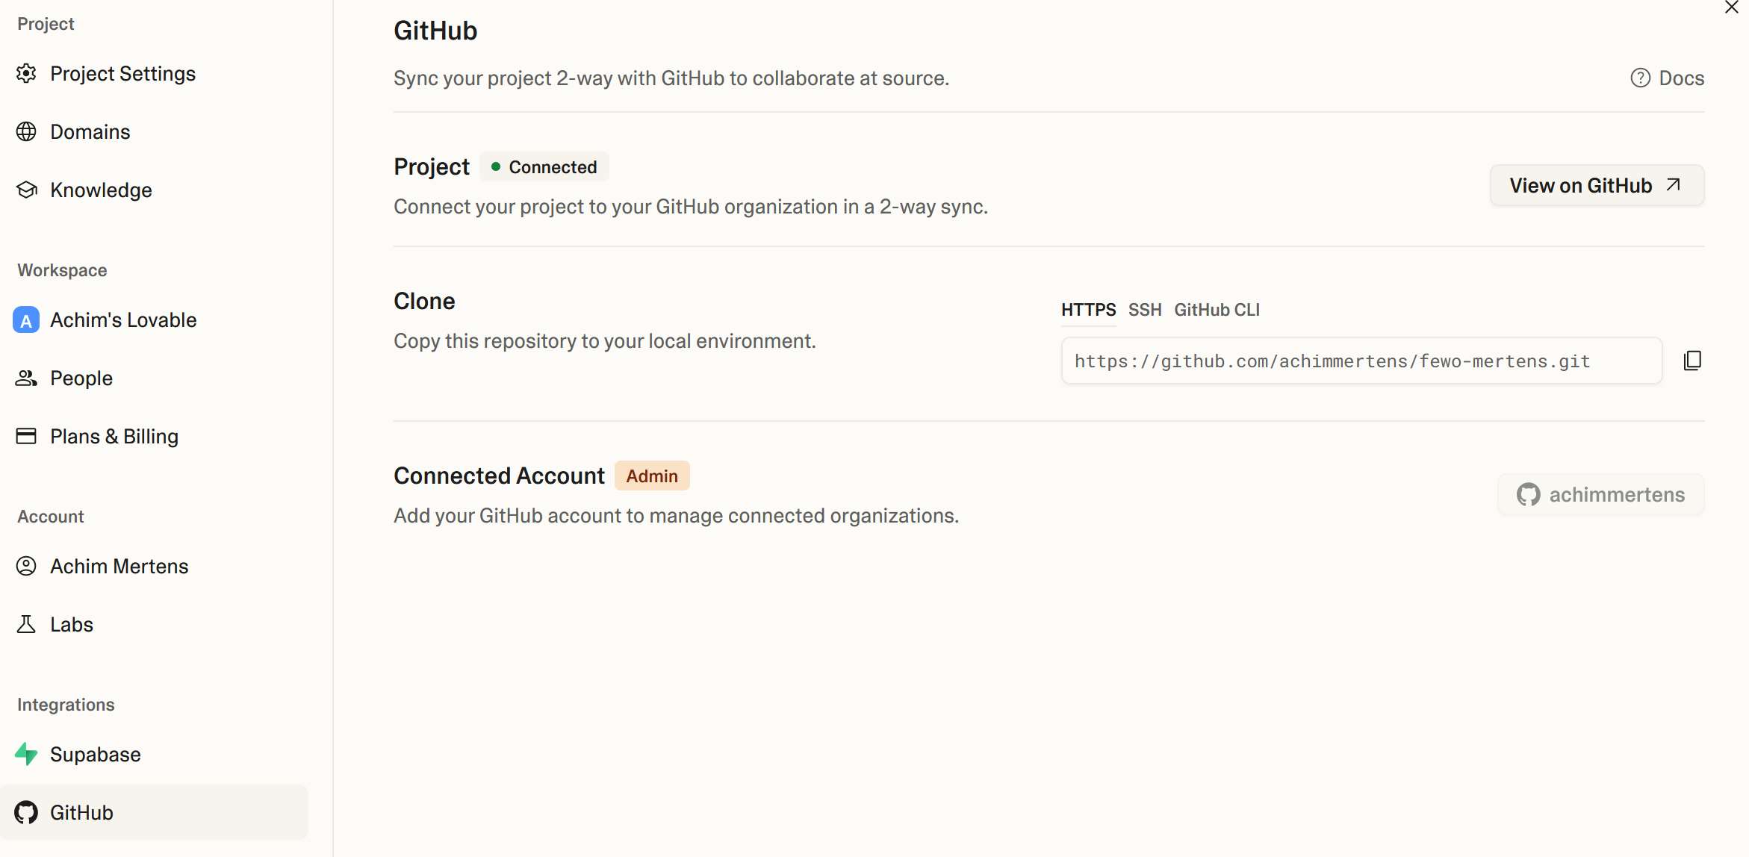Open Supabase integration via its green icon
This screenshot has height=857, width=1749.
click(26, 754)
